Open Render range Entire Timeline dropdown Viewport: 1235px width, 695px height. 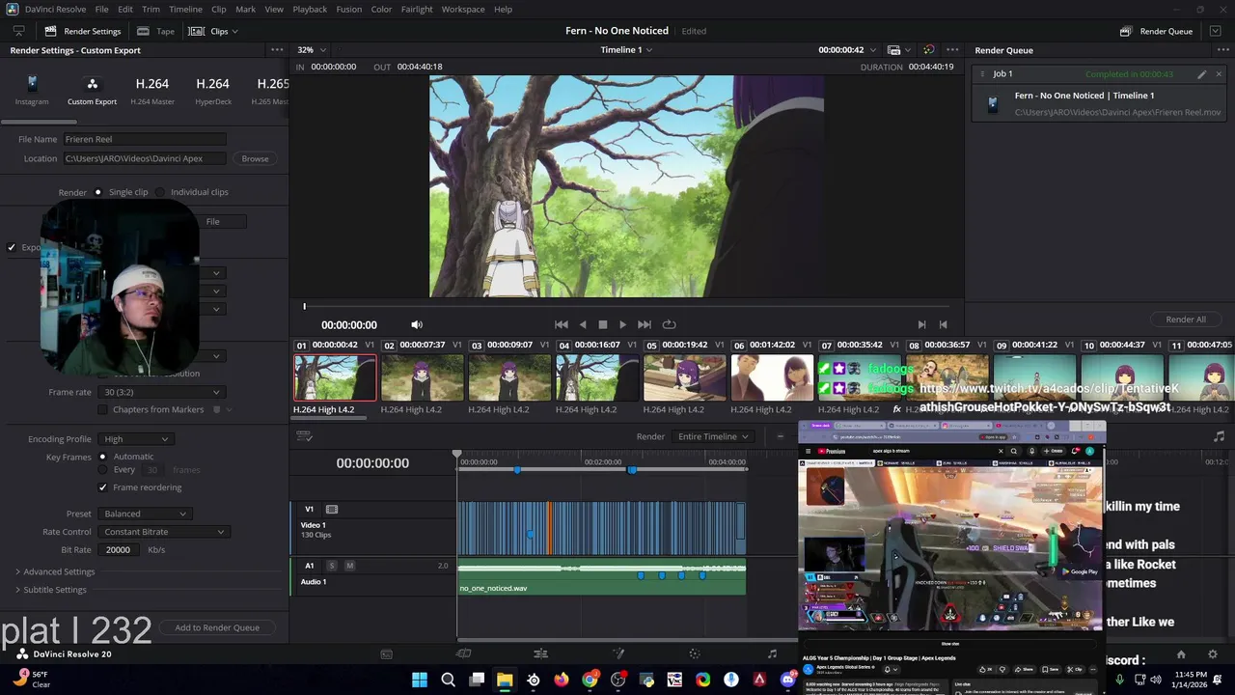tap(713, 436)
